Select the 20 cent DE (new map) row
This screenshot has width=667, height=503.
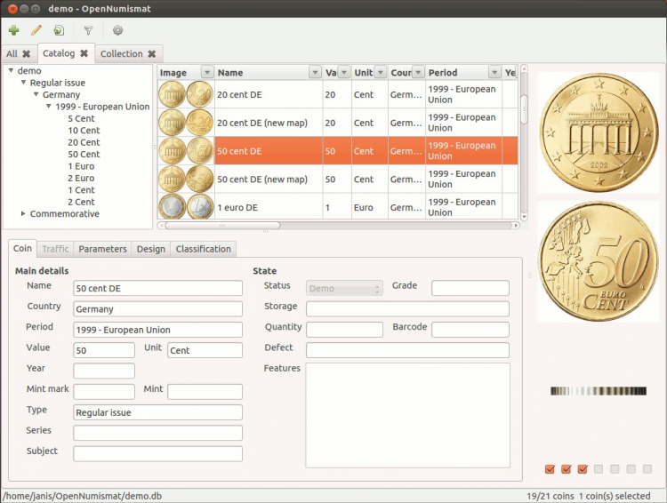337,123
